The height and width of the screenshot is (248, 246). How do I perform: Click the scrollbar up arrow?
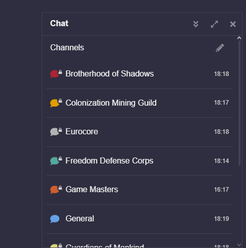point(239,38)
